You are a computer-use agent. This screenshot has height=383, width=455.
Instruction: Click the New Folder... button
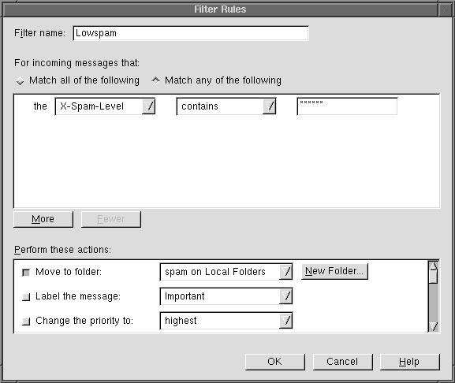click(x=334, y=271)
